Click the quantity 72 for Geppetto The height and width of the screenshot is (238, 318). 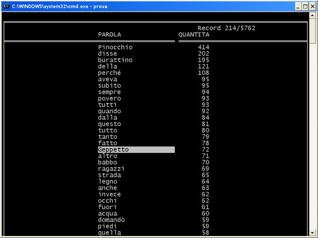(x=205, y=150)
